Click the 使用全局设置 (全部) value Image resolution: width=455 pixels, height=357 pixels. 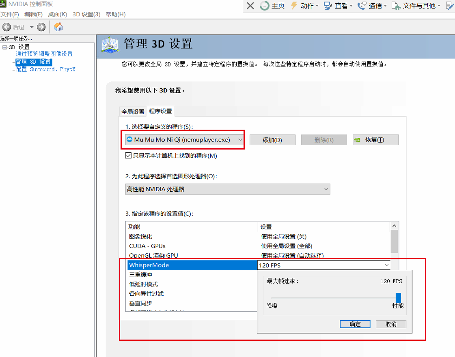[x=287, y=246]
